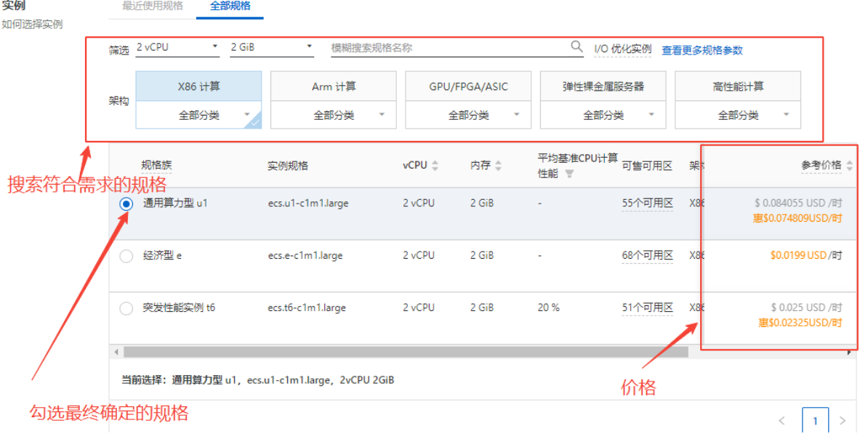
Task: Click the search magnifier icon
Action: 576,47
